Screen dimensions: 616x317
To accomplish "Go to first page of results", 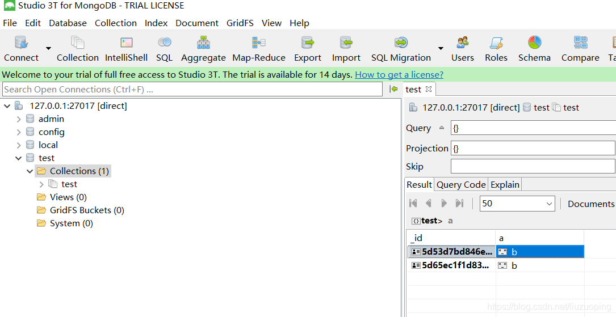I will (x=413, y=203).
